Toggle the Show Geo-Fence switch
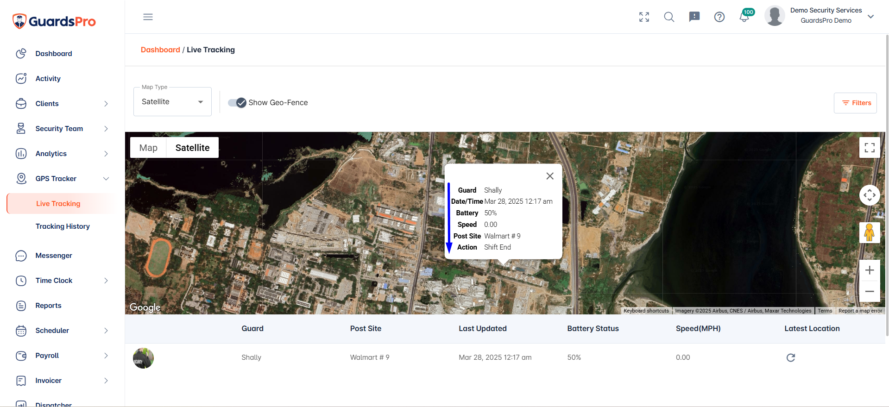This screenshot has width=889, height=407. pos(237,103)
